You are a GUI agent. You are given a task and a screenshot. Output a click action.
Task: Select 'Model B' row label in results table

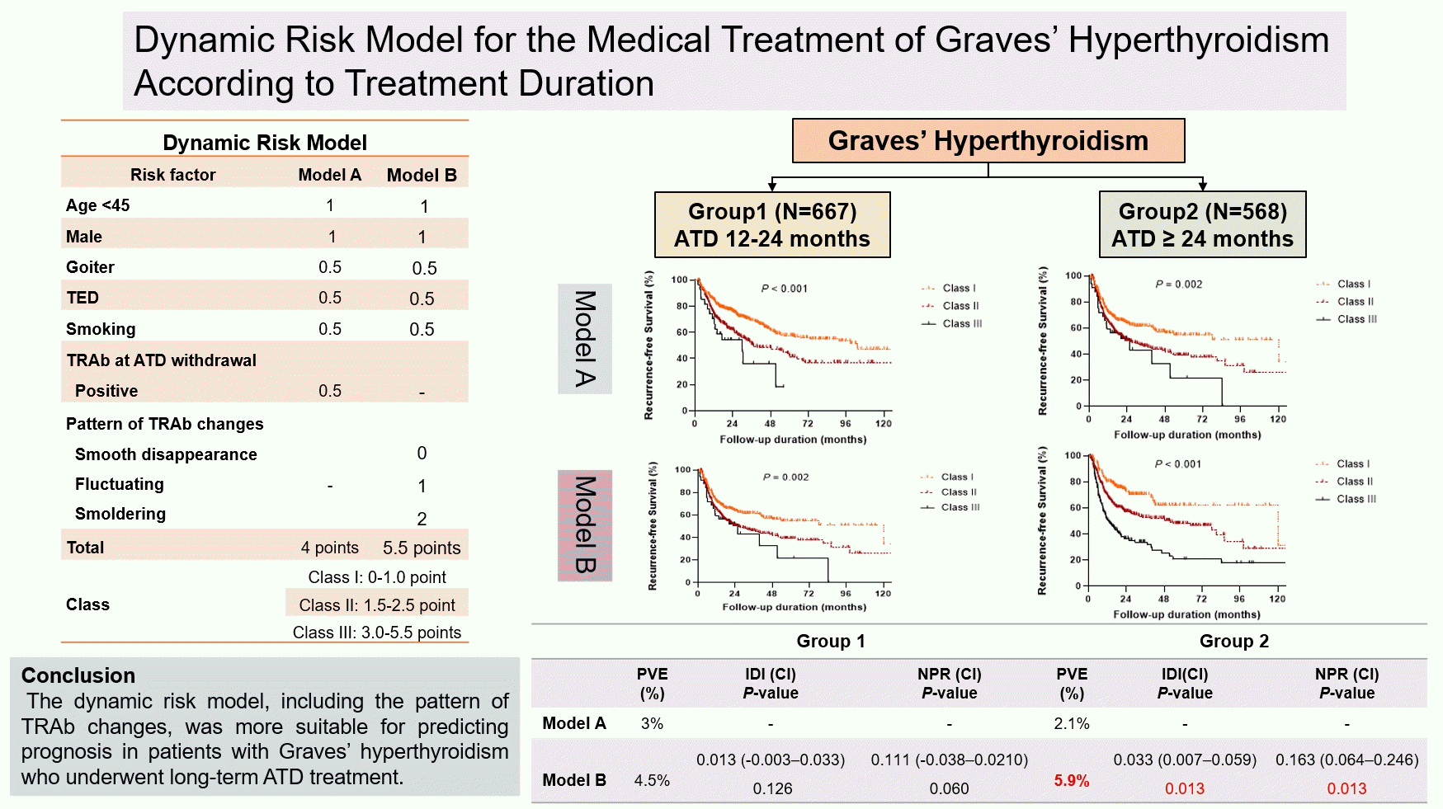coord(574,780)
